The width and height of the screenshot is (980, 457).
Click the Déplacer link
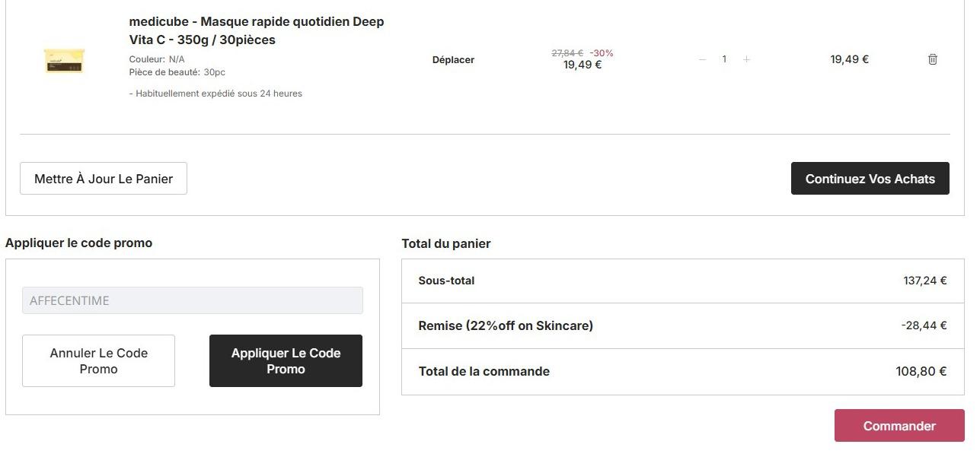(453, 60)
